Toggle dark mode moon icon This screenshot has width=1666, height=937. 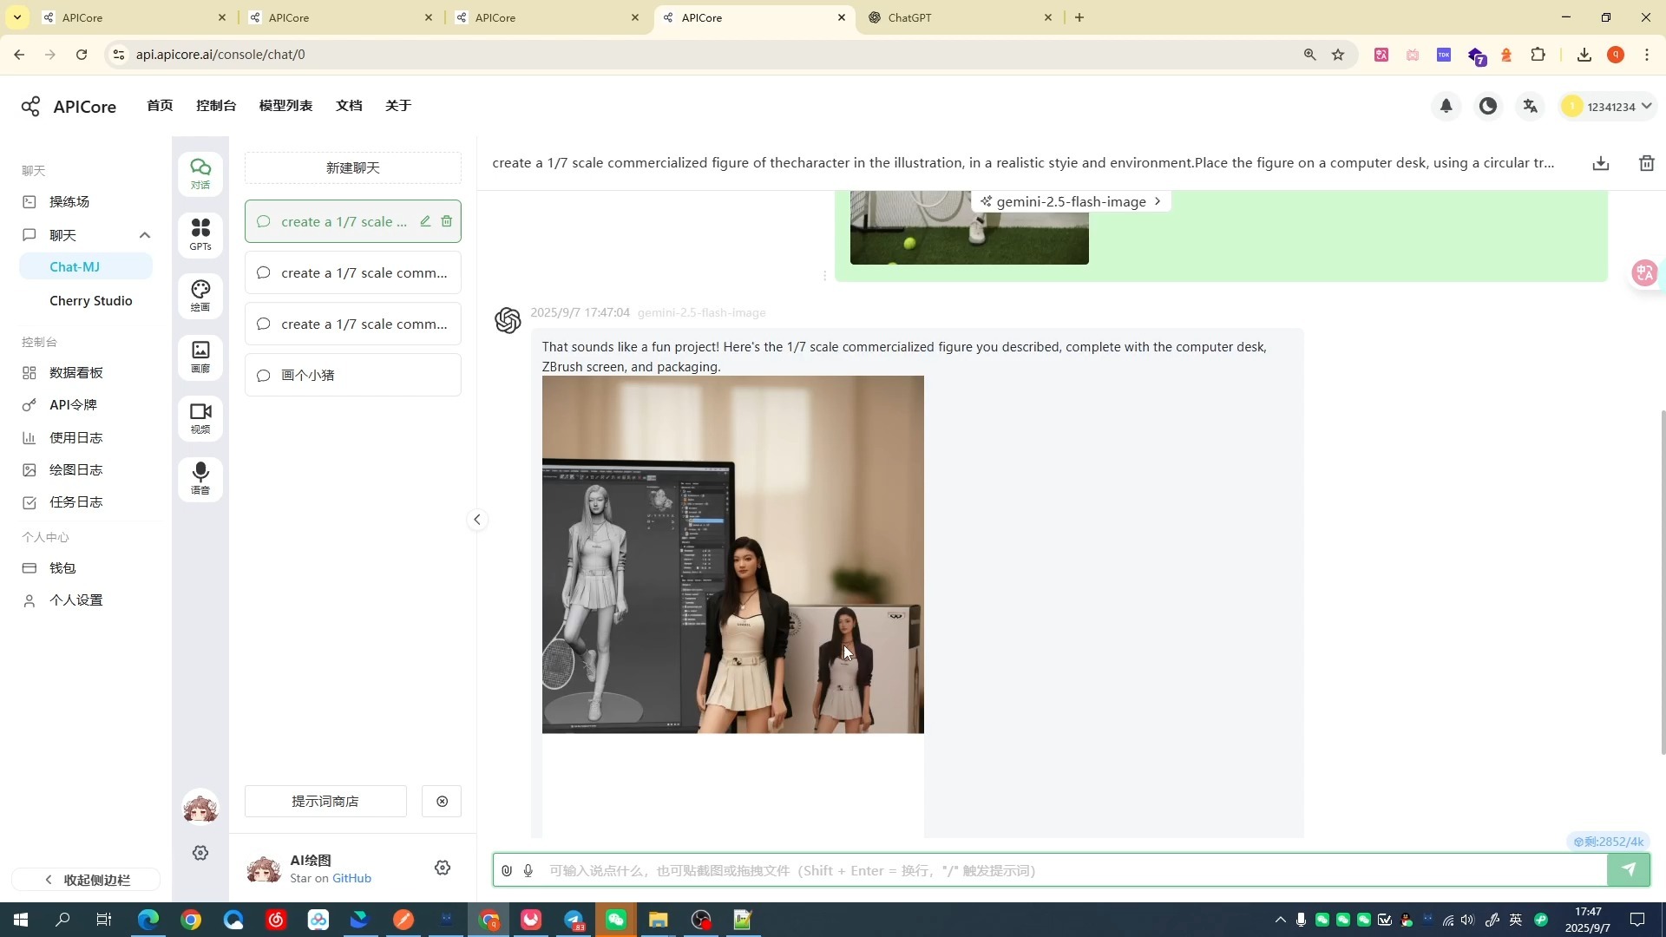pyautogui.click(x=1488, y=106)
